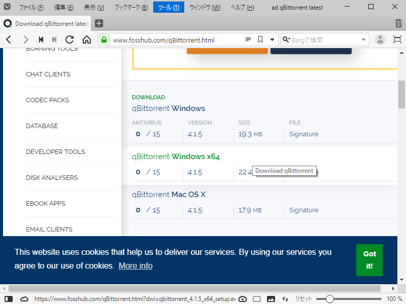Open the ヘルプ menu
The width and height of the screenshot is (406, 304).
(243, 7)
